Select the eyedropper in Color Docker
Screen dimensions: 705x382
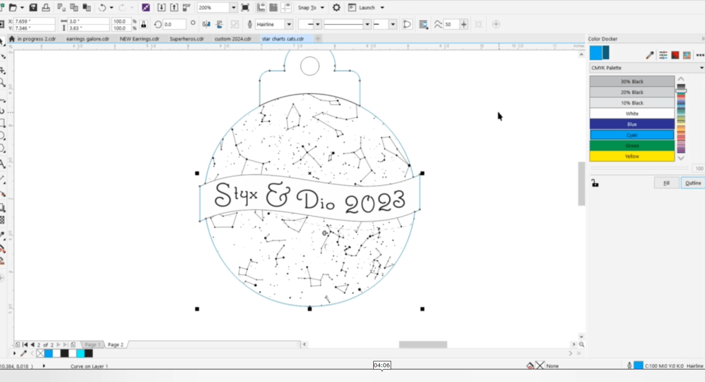[x=649, y=55]
